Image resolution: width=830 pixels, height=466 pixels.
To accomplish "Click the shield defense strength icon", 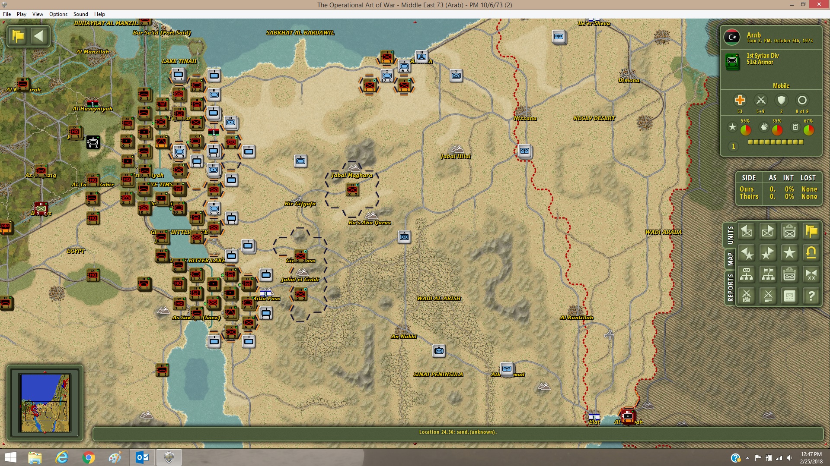I will [x=781, y=101].
